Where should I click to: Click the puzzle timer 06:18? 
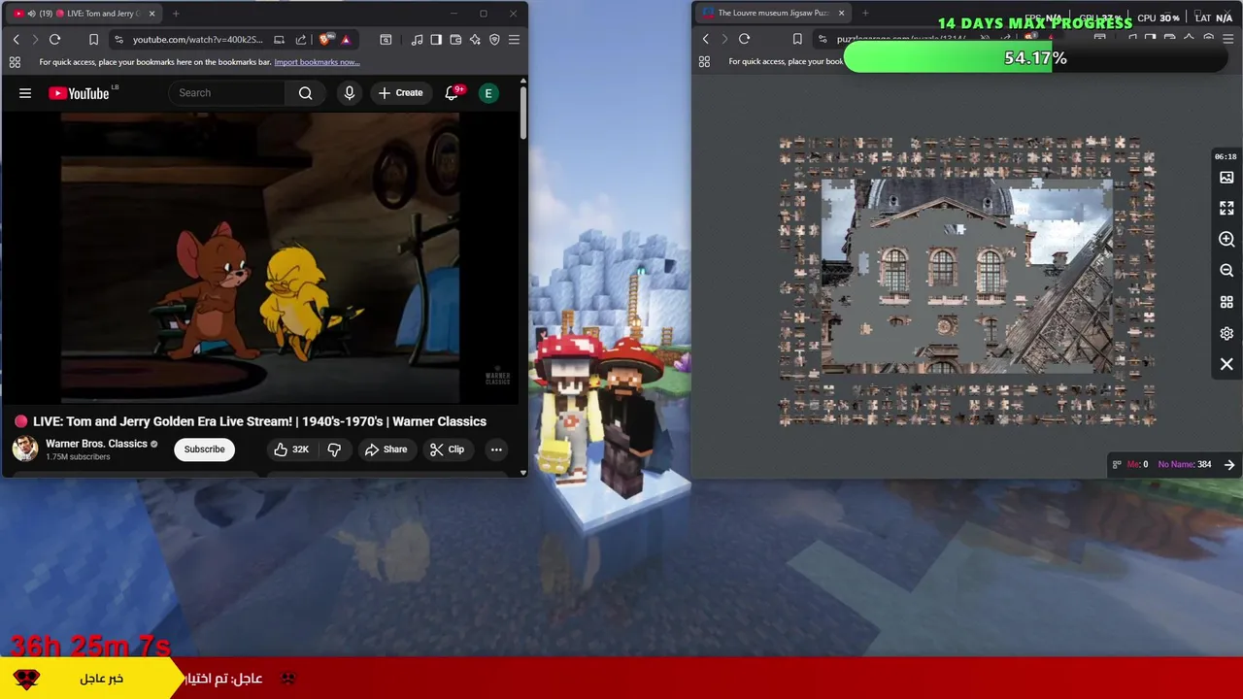(1226, 156)
